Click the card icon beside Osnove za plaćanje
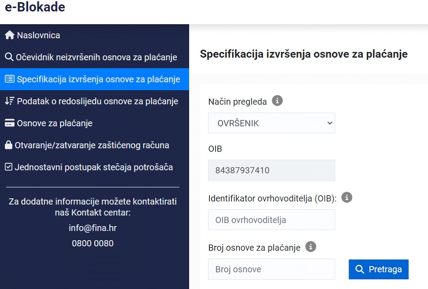Viewport: 428px width, 289px height. pos(9,123)
